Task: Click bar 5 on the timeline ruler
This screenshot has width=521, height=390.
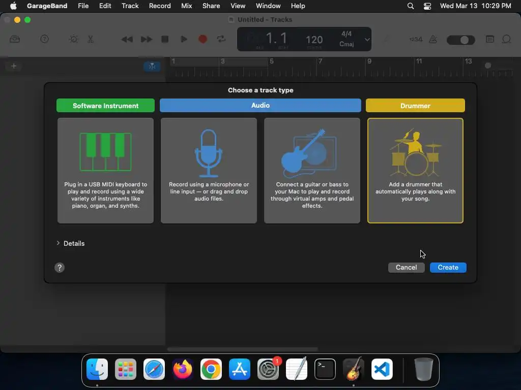Action: coord(272,61)
